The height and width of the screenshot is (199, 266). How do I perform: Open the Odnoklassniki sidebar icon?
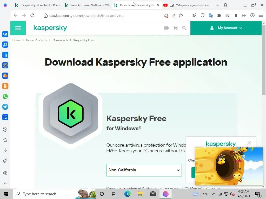coord(5,86)
